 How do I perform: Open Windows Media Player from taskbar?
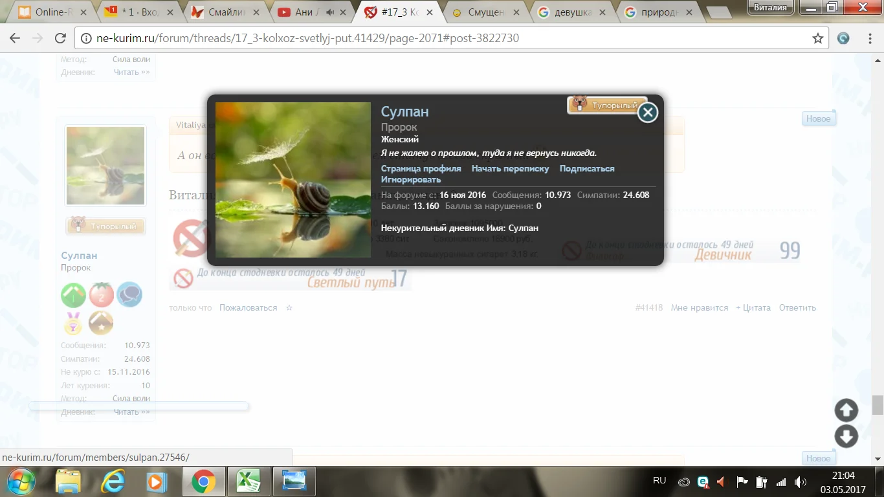[156, 481]
